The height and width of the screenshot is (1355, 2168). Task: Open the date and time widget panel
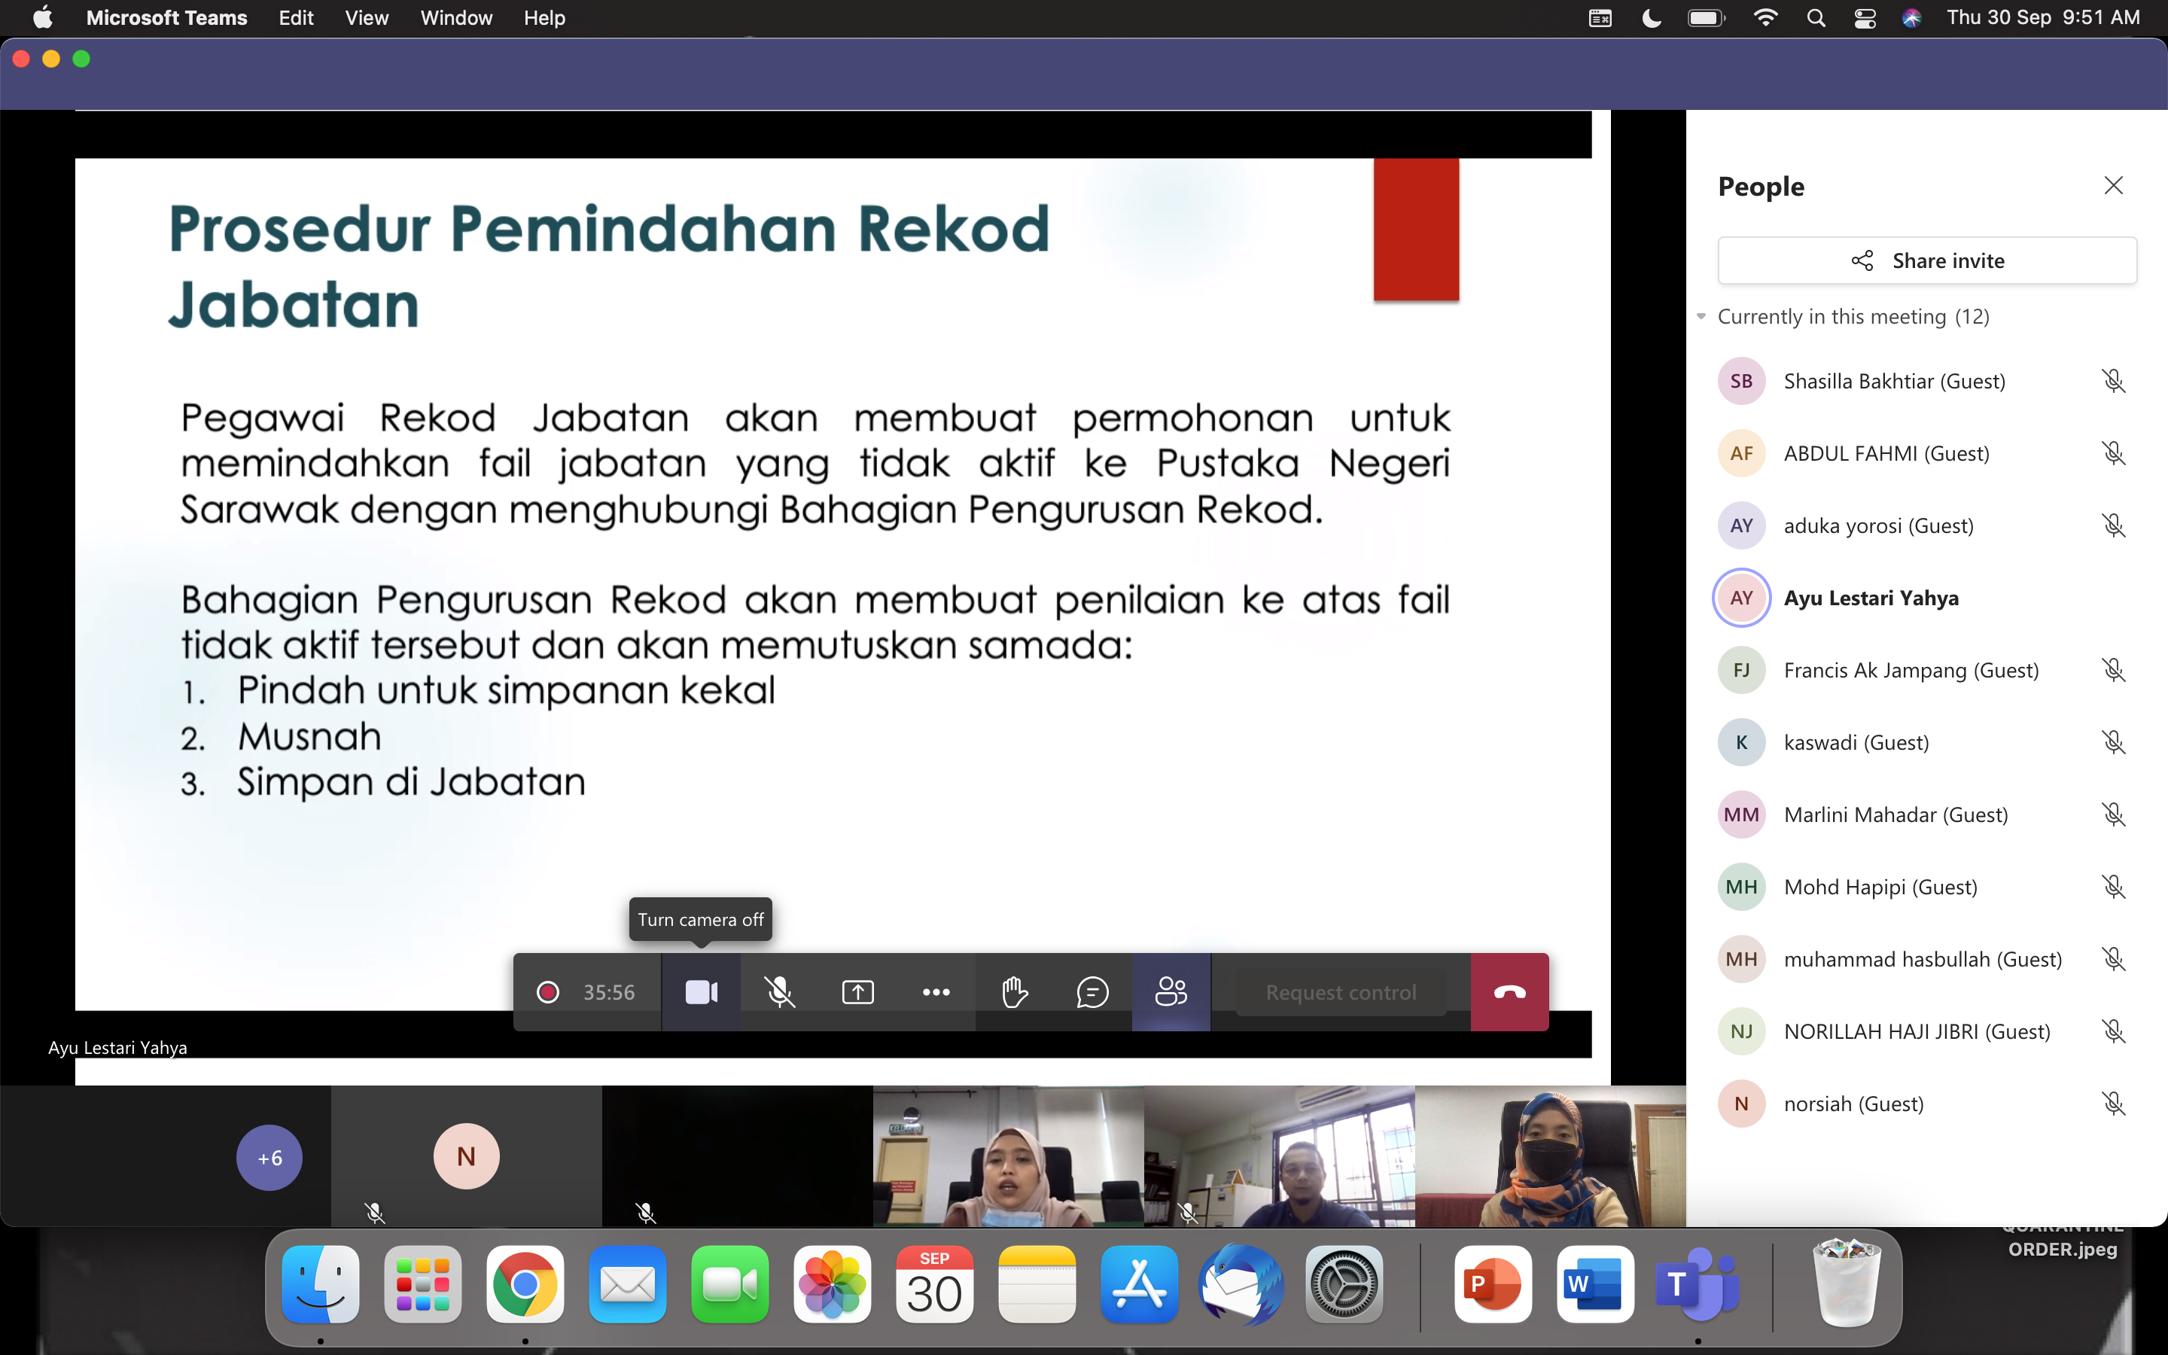[x=2042, y=18]
